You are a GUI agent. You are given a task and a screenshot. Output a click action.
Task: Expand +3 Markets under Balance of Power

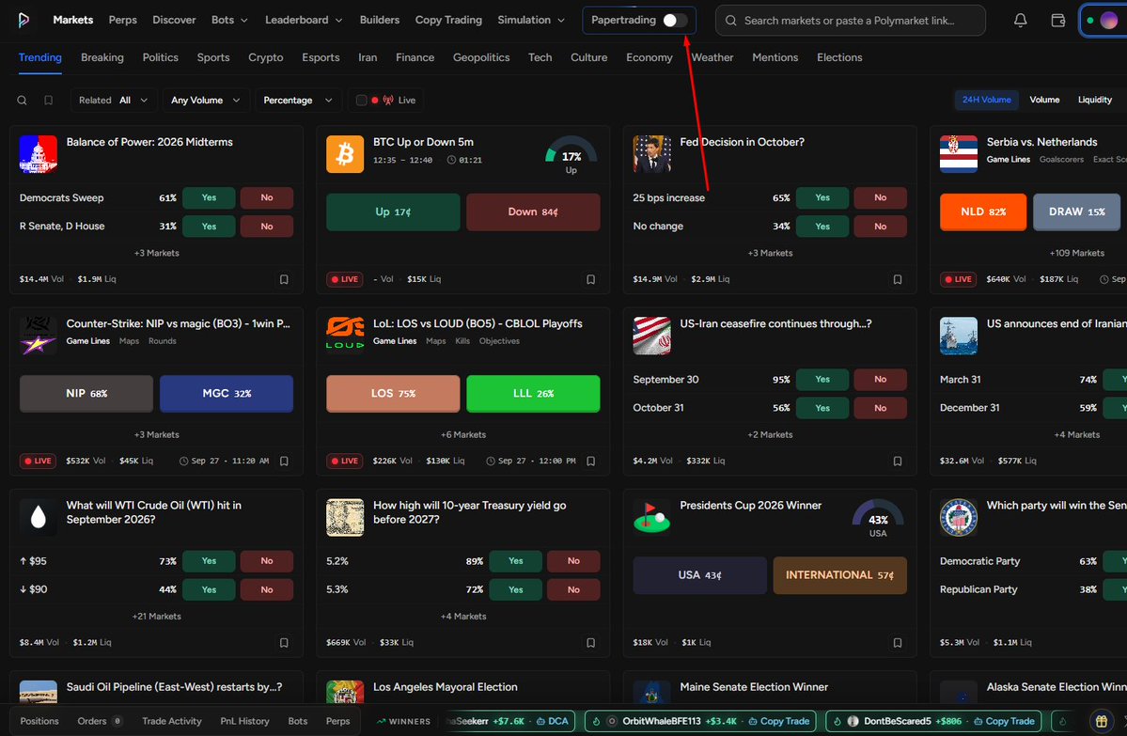point(157,253)
